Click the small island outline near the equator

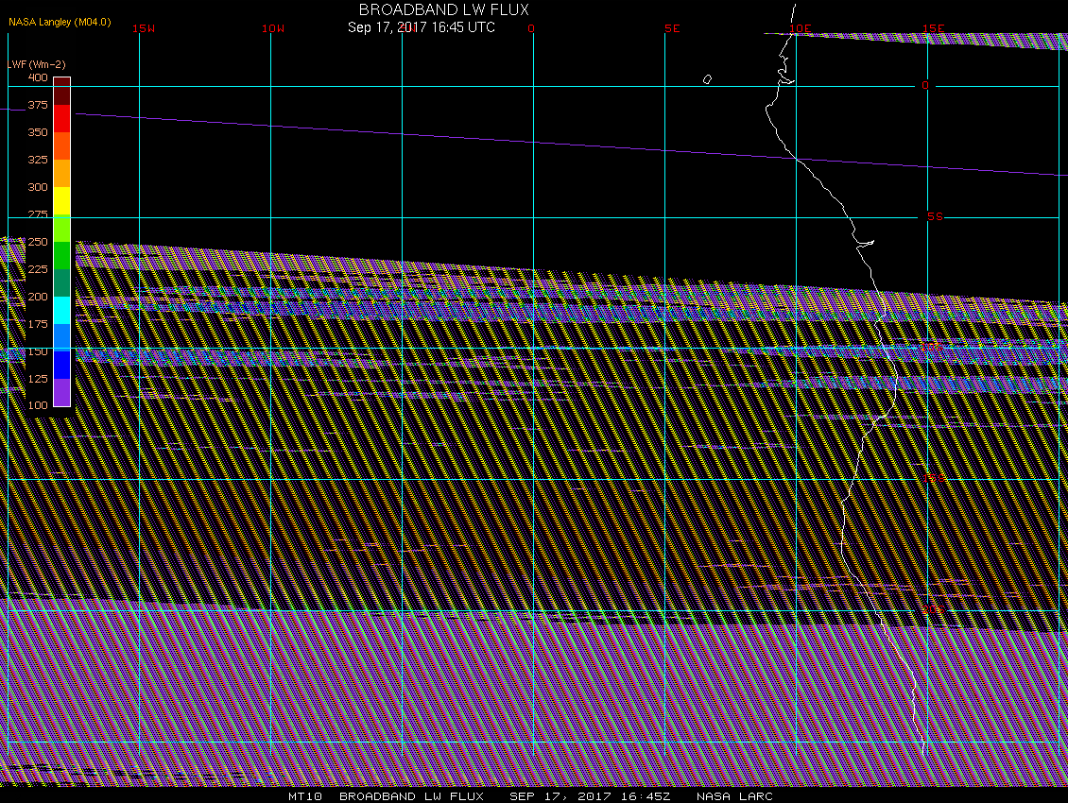[x=707, y=79]
